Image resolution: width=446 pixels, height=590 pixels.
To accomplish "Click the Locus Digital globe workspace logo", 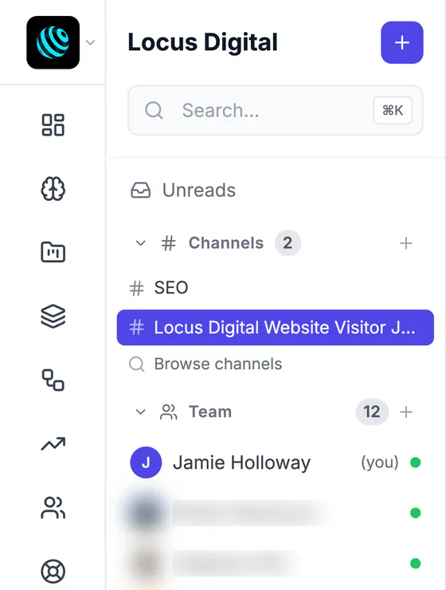I will (x=53, y=42).
